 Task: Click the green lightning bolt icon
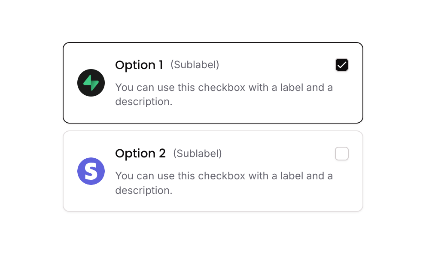click(91, 83)
